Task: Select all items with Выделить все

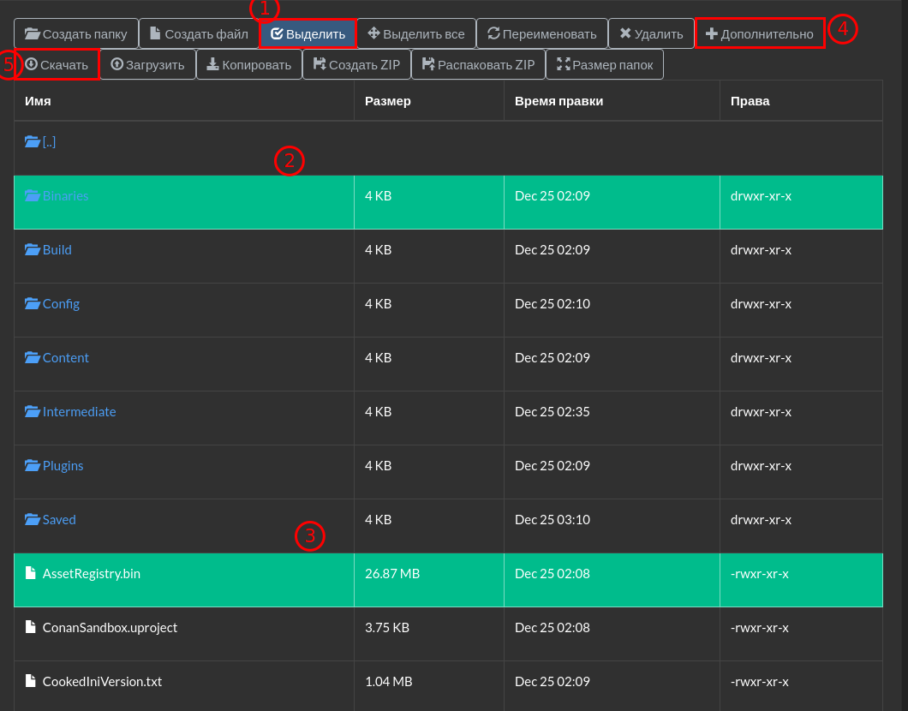Action: click(x=416, y=34)
